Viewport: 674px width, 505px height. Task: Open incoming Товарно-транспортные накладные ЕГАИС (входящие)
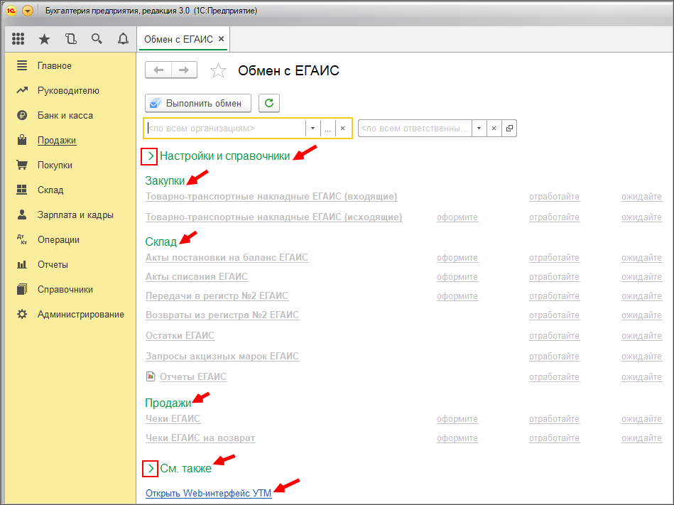click(x=271, y=197)
